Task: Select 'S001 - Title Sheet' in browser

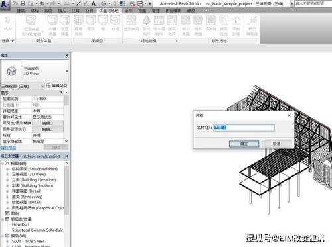Action: (28, 241)
